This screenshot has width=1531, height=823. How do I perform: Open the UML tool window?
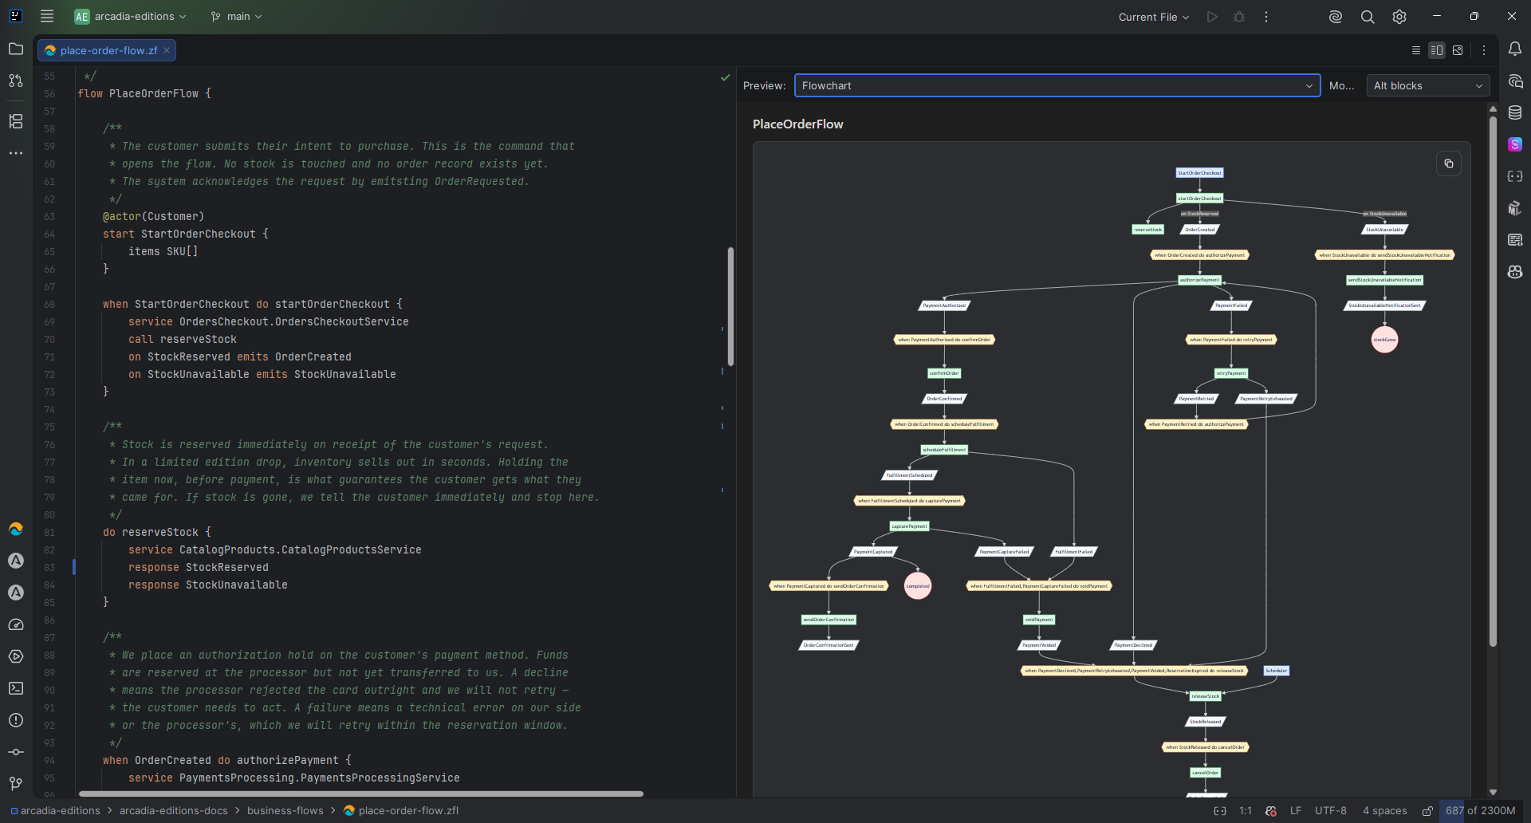[x=1515, y=208]
